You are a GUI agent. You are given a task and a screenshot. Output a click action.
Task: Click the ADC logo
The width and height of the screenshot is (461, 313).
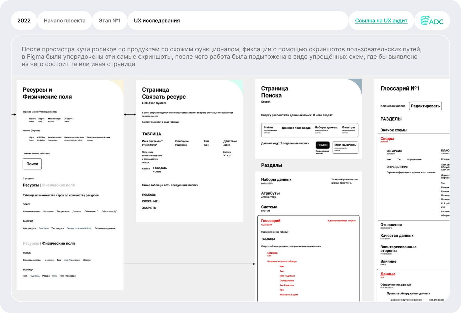tap(432, 21)
